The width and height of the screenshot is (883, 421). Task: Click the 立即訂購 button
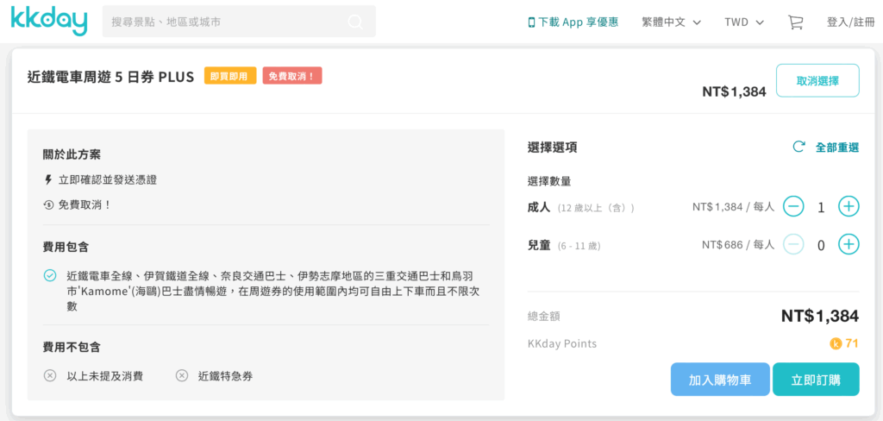pyautogui.click(x=816, y=380)
